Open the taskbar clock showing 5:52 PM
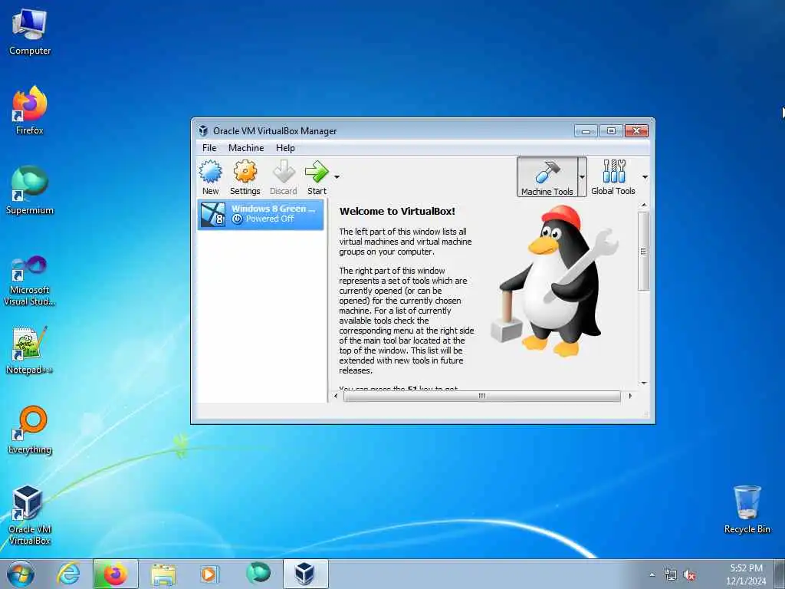The height and width of the screenshot is (589, 785). click(746, 574)
